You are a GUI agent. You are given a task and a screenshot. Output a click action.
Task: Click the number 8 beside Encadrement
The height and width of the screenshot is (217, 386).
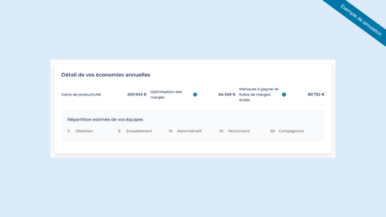(x=119, y=131)
